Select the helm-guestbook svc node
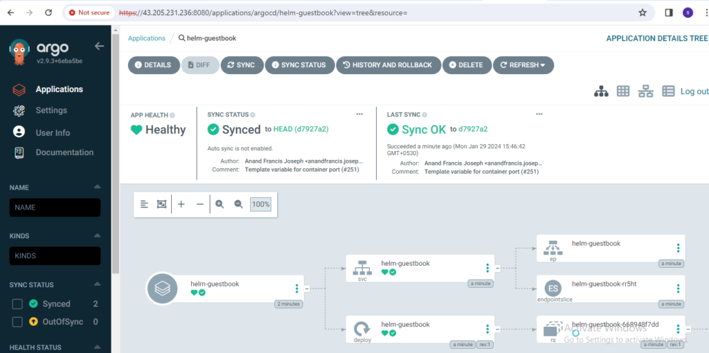The image size is (709, 353). pyautogui.click(x=420, y=268)
